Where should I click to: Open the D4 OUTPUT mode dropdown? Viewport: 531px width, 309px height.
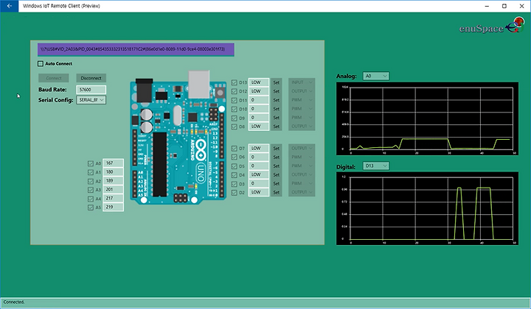(x=302, y=174)
